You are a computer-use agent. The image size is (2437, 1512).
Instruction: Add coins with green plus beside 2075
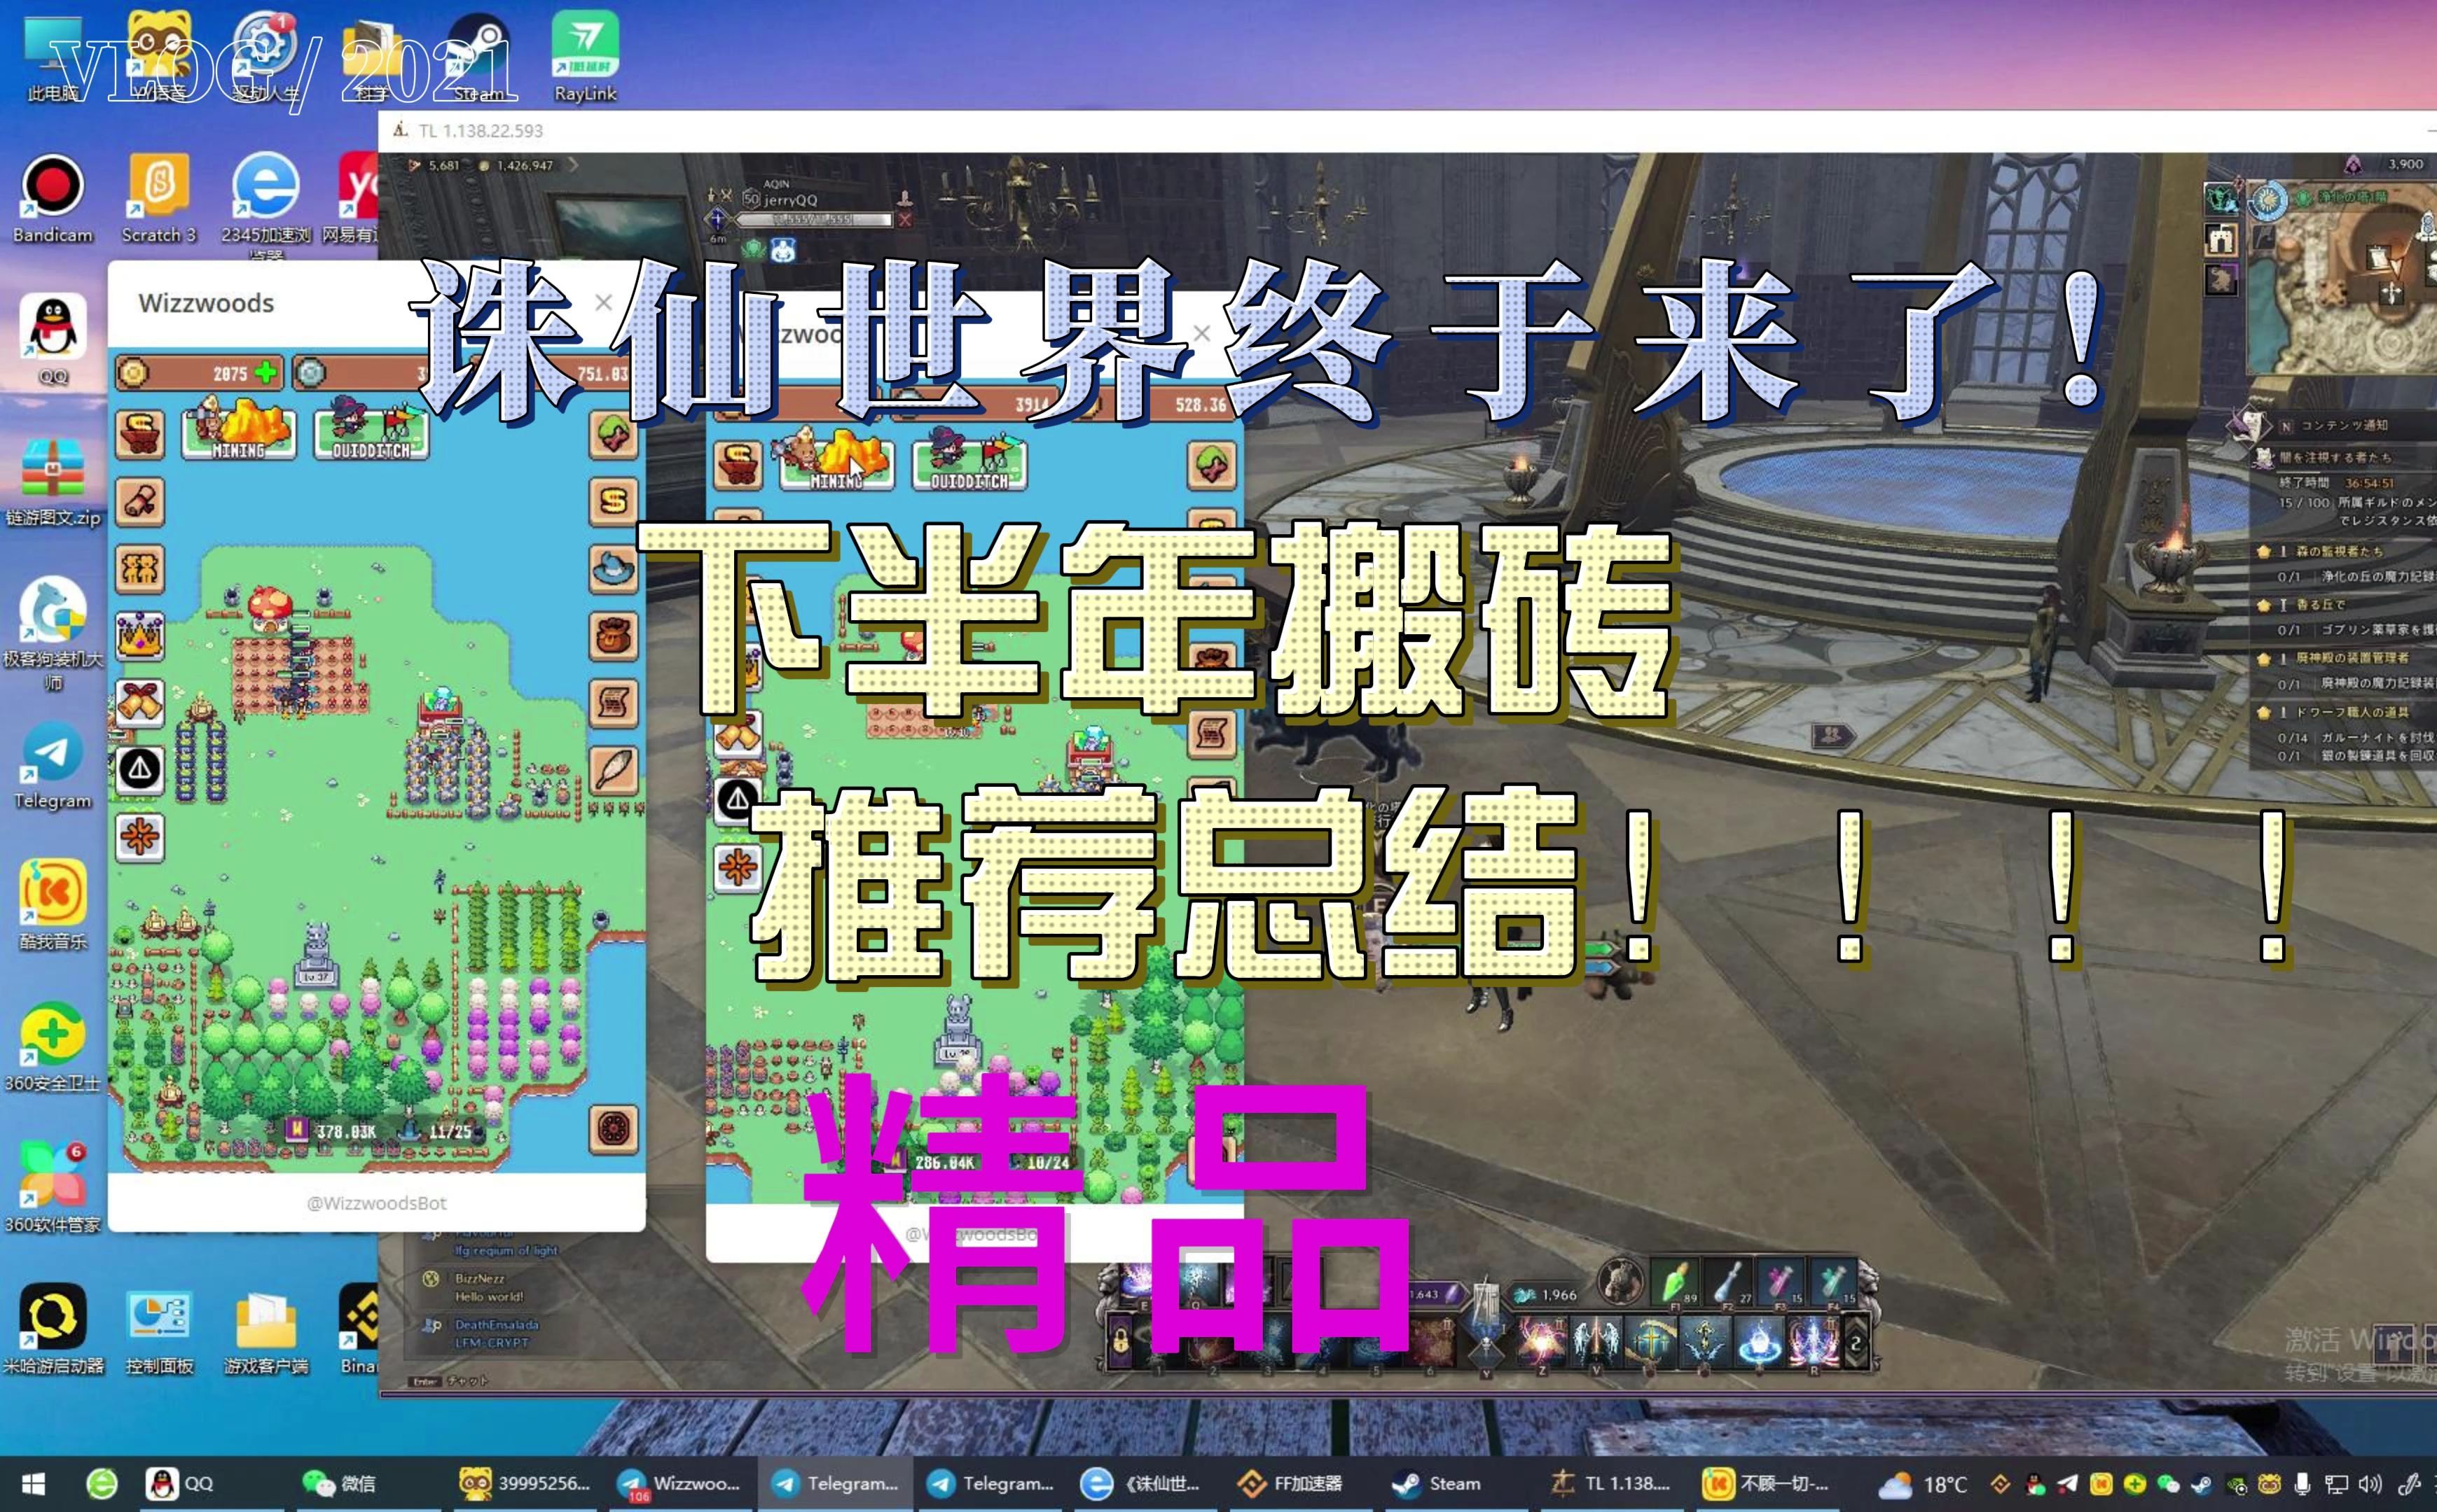266,373
